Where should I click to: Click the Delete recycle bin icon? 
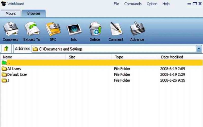coord(95,30)
